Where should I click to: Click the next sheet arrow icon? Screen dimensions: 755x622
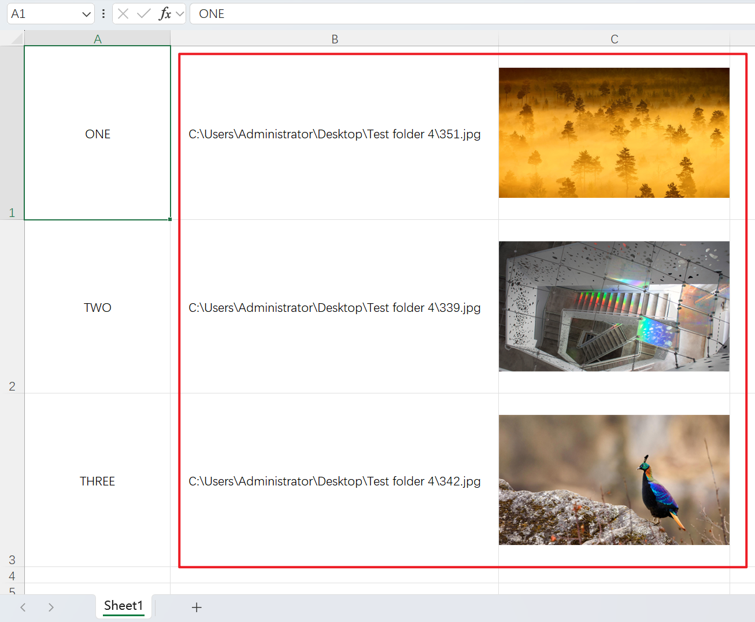click(51, 607)
